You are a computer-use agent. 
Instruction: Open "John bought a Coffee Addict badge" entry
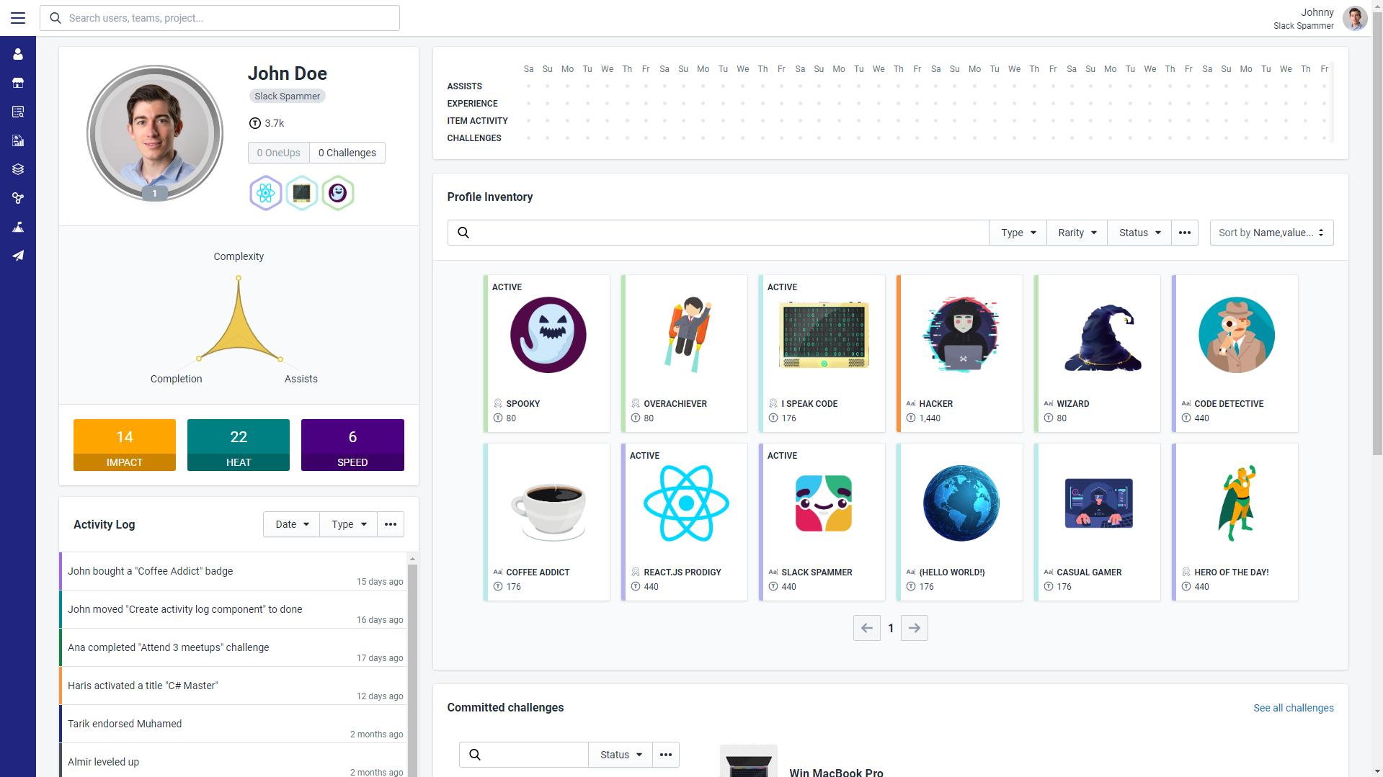234,571
